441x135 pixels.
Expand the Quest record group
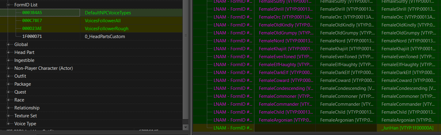[8, 92]
